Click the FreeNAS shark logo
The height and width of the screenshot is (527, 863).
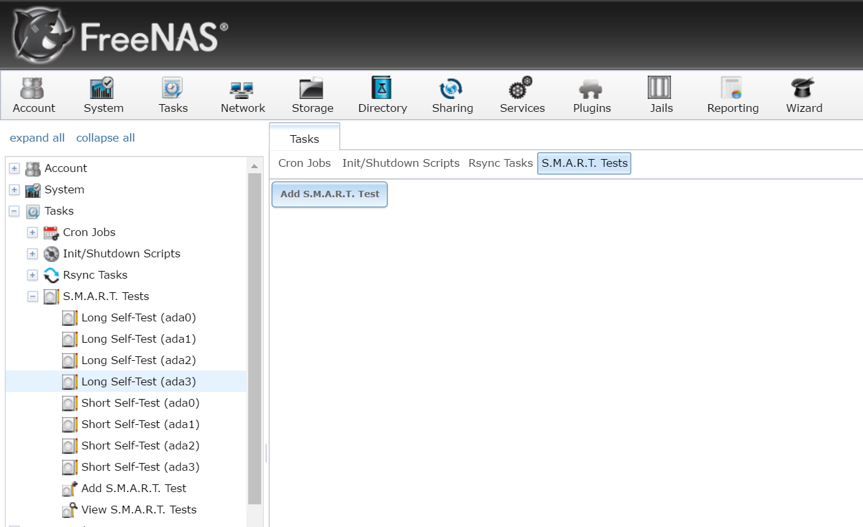click(43, 36)
